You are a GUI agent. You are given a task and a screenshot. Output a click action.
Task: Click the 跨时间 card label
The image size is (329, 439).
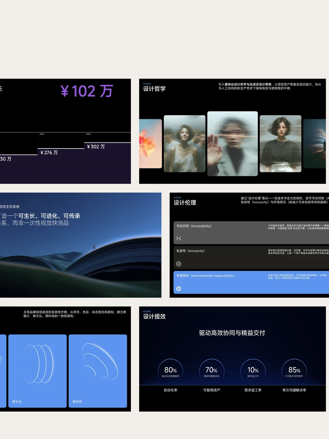[x=77, y=402]
